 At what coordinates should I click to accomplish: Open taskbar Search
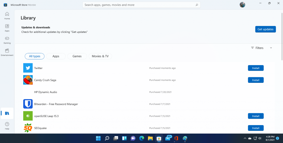pos(107,138)
